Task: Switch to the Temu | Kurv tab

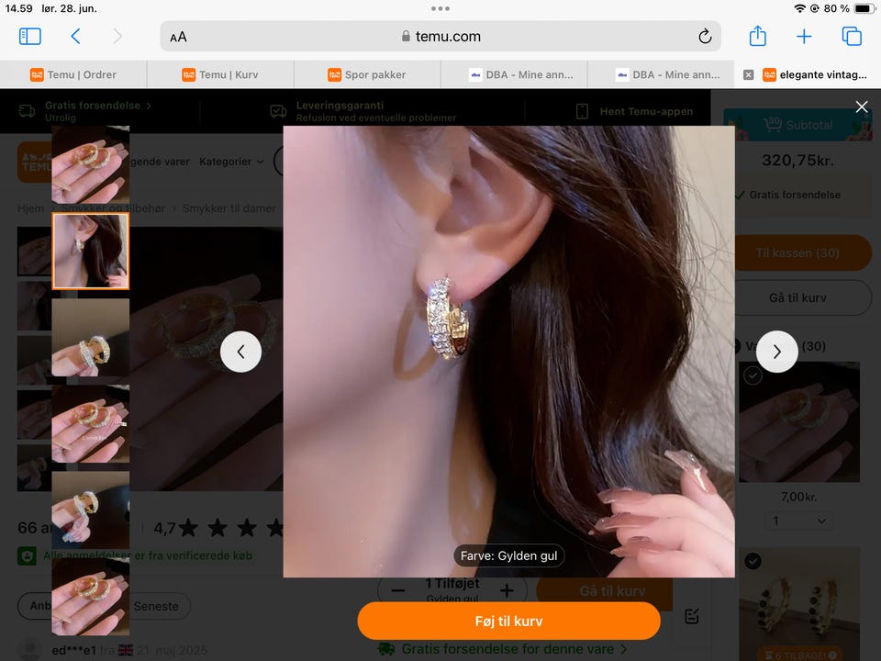Action: click(x=220, y=74)
